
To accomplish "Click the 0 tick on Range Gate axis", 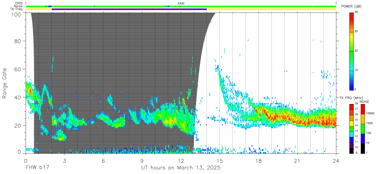I will (19, 152).
